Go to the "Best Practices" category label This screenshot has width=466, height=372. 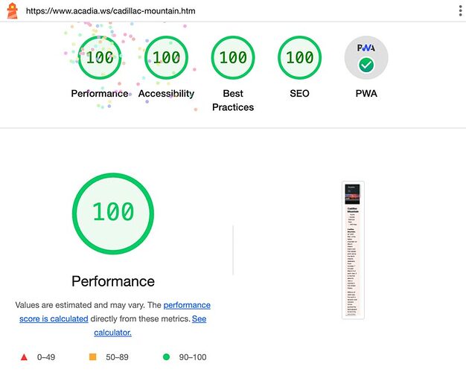(x=233, y=100)
